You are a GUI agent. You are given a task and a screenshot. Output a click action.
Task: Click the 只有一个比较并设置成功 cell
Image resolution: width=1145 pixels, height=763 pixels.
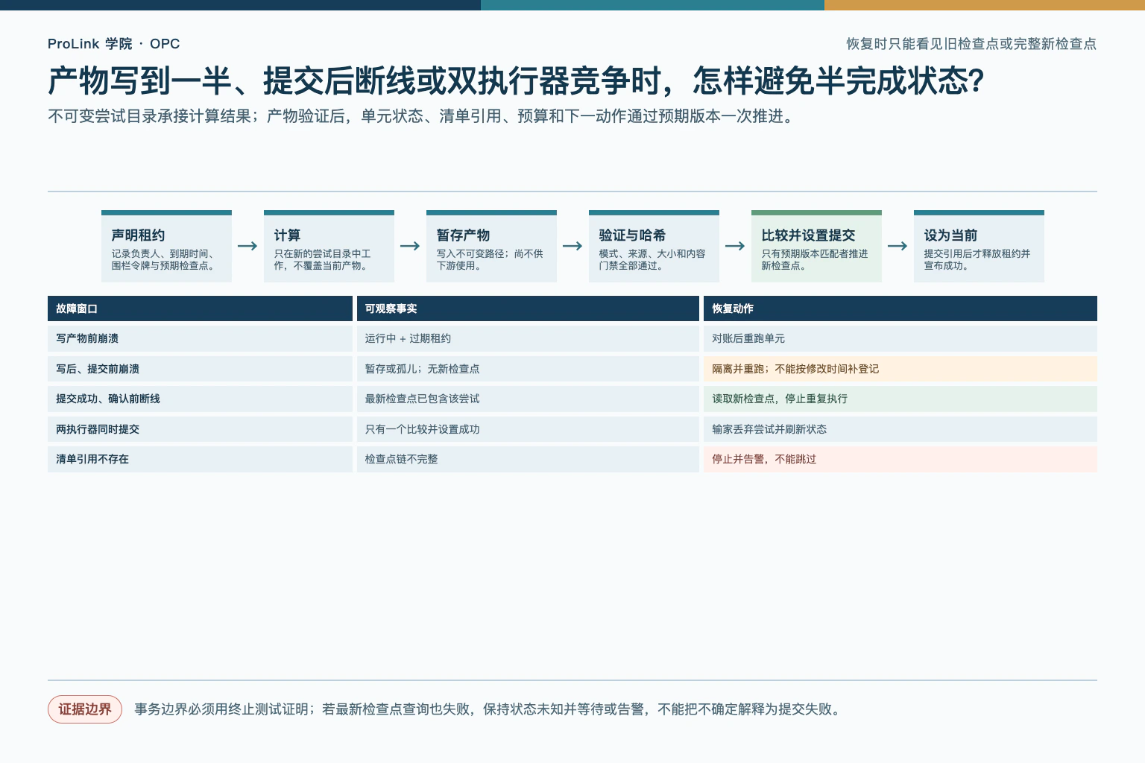click(528, 429)
